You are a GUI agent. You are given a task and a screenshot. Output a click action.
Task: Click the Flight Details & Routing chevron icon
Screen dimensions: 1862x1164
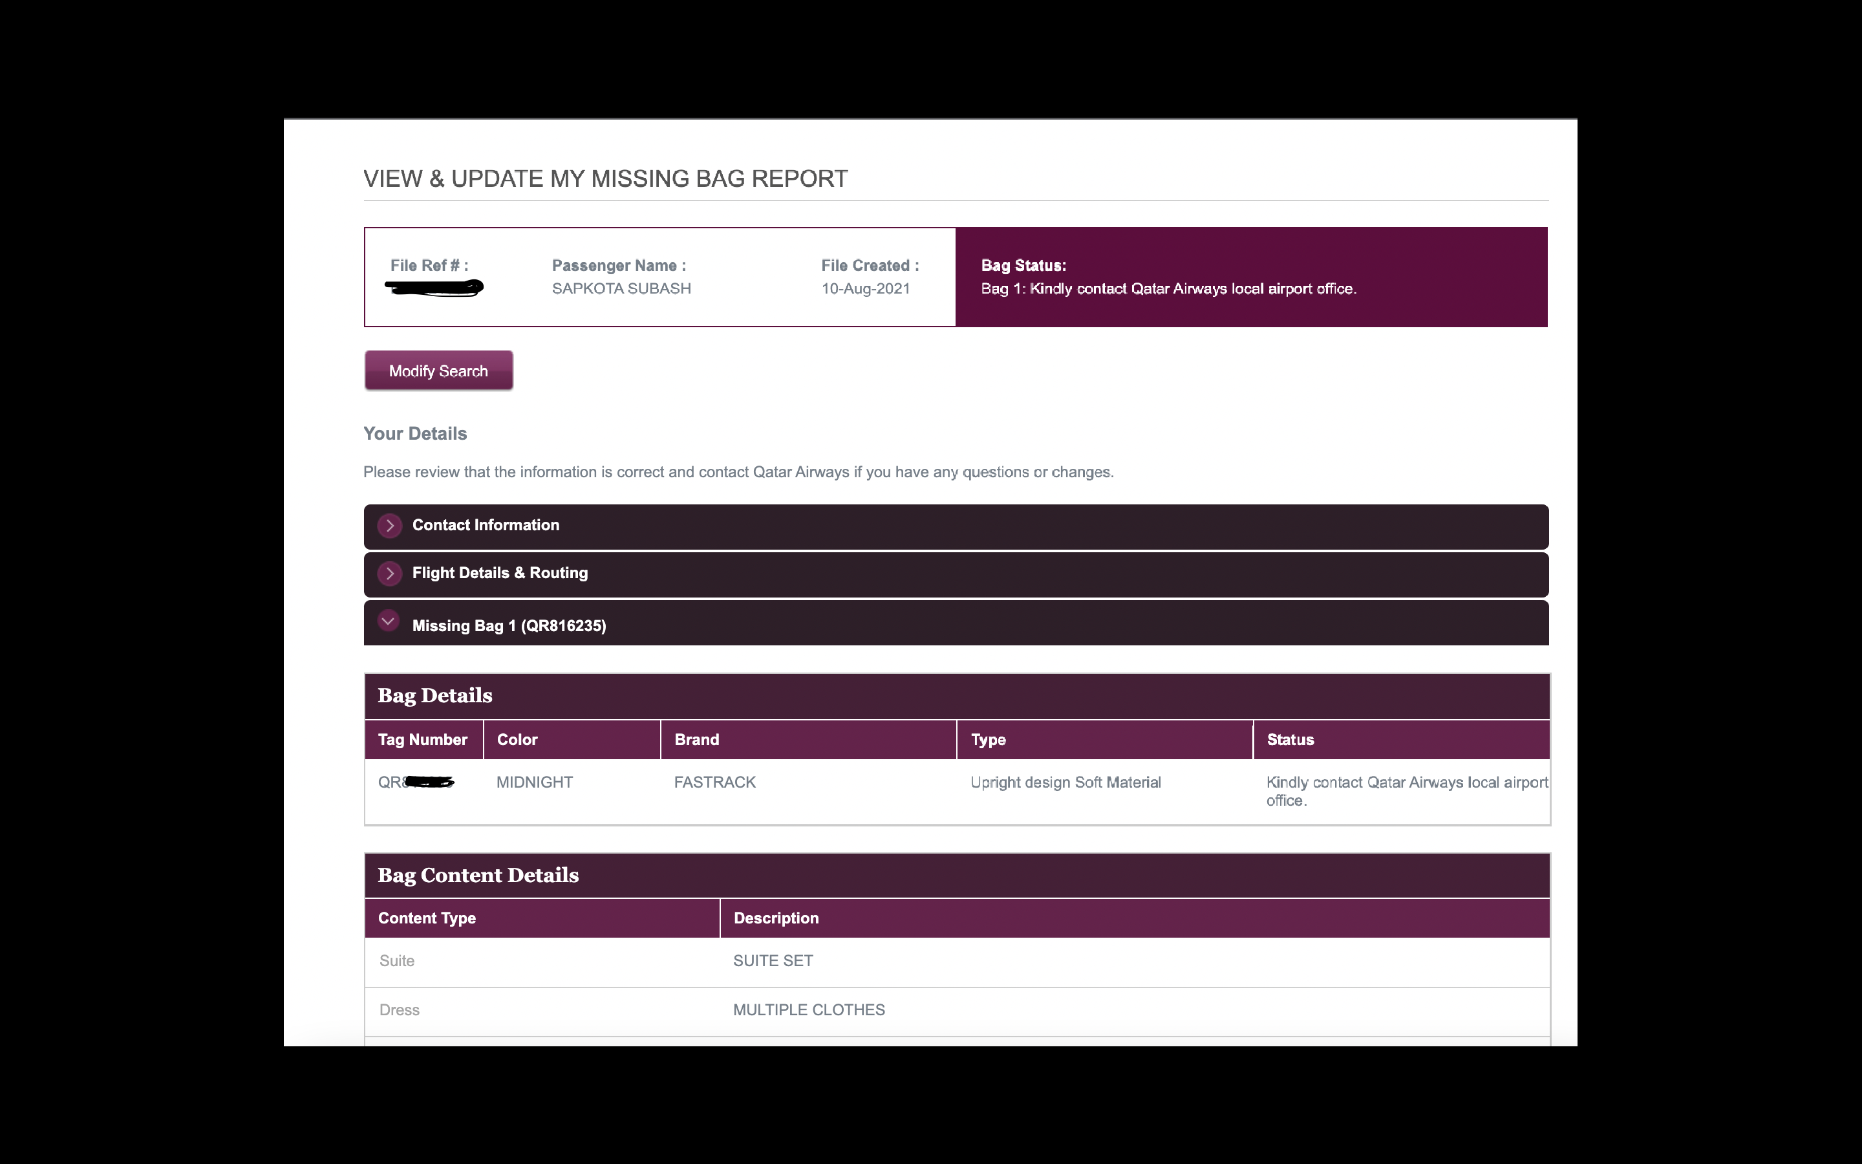point(389,574)
